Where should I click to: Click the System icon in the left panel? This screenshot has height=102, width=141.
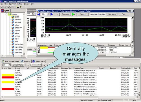2,11
